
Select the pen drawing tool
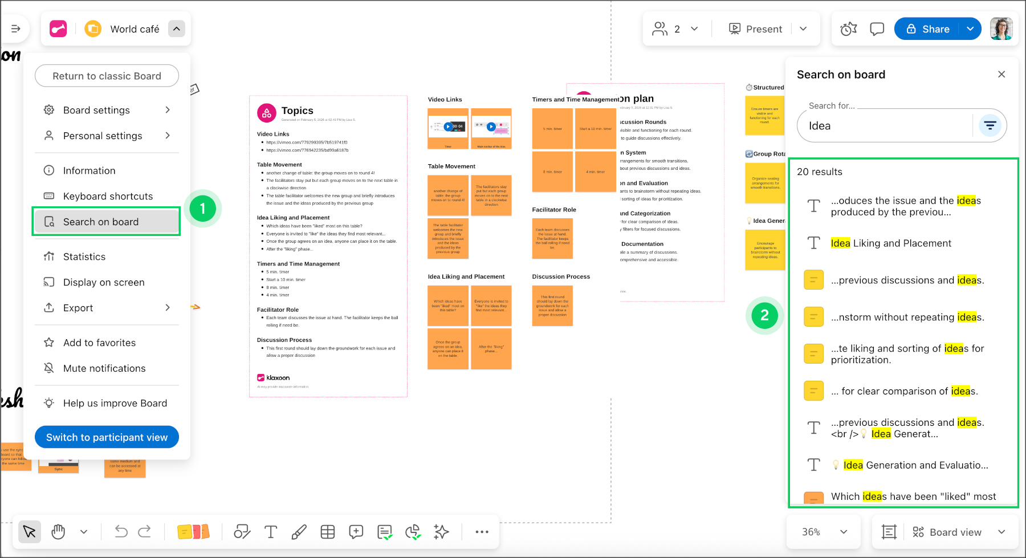299,532
